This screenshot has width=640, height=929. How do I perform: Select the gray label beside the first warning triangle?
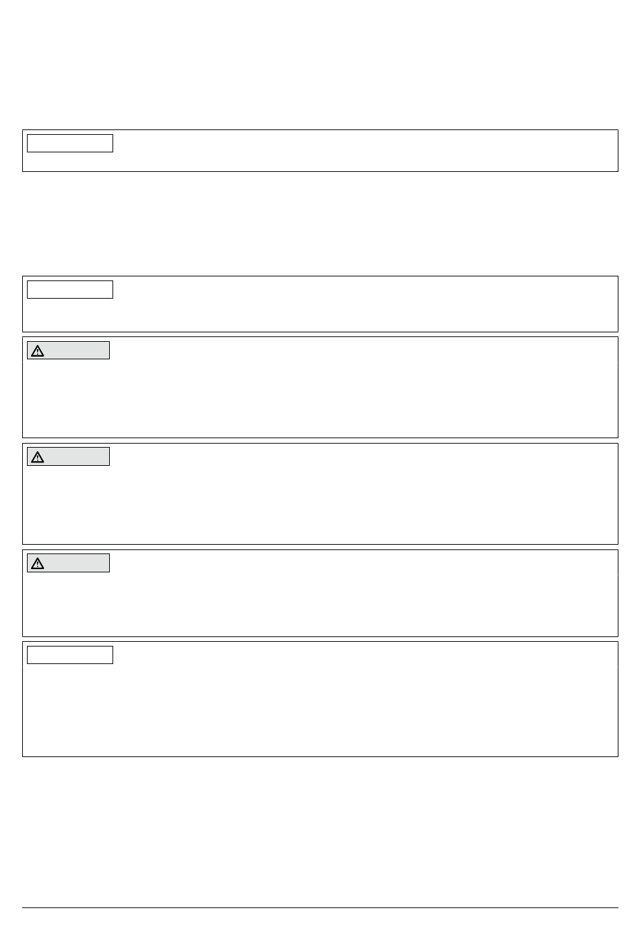tap(68, 351)
